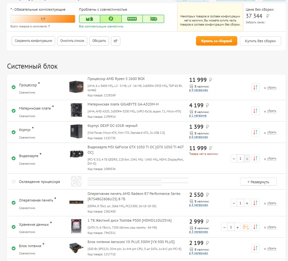
Task: Click the 7/7 components progress bar
Action: point(43,19)
